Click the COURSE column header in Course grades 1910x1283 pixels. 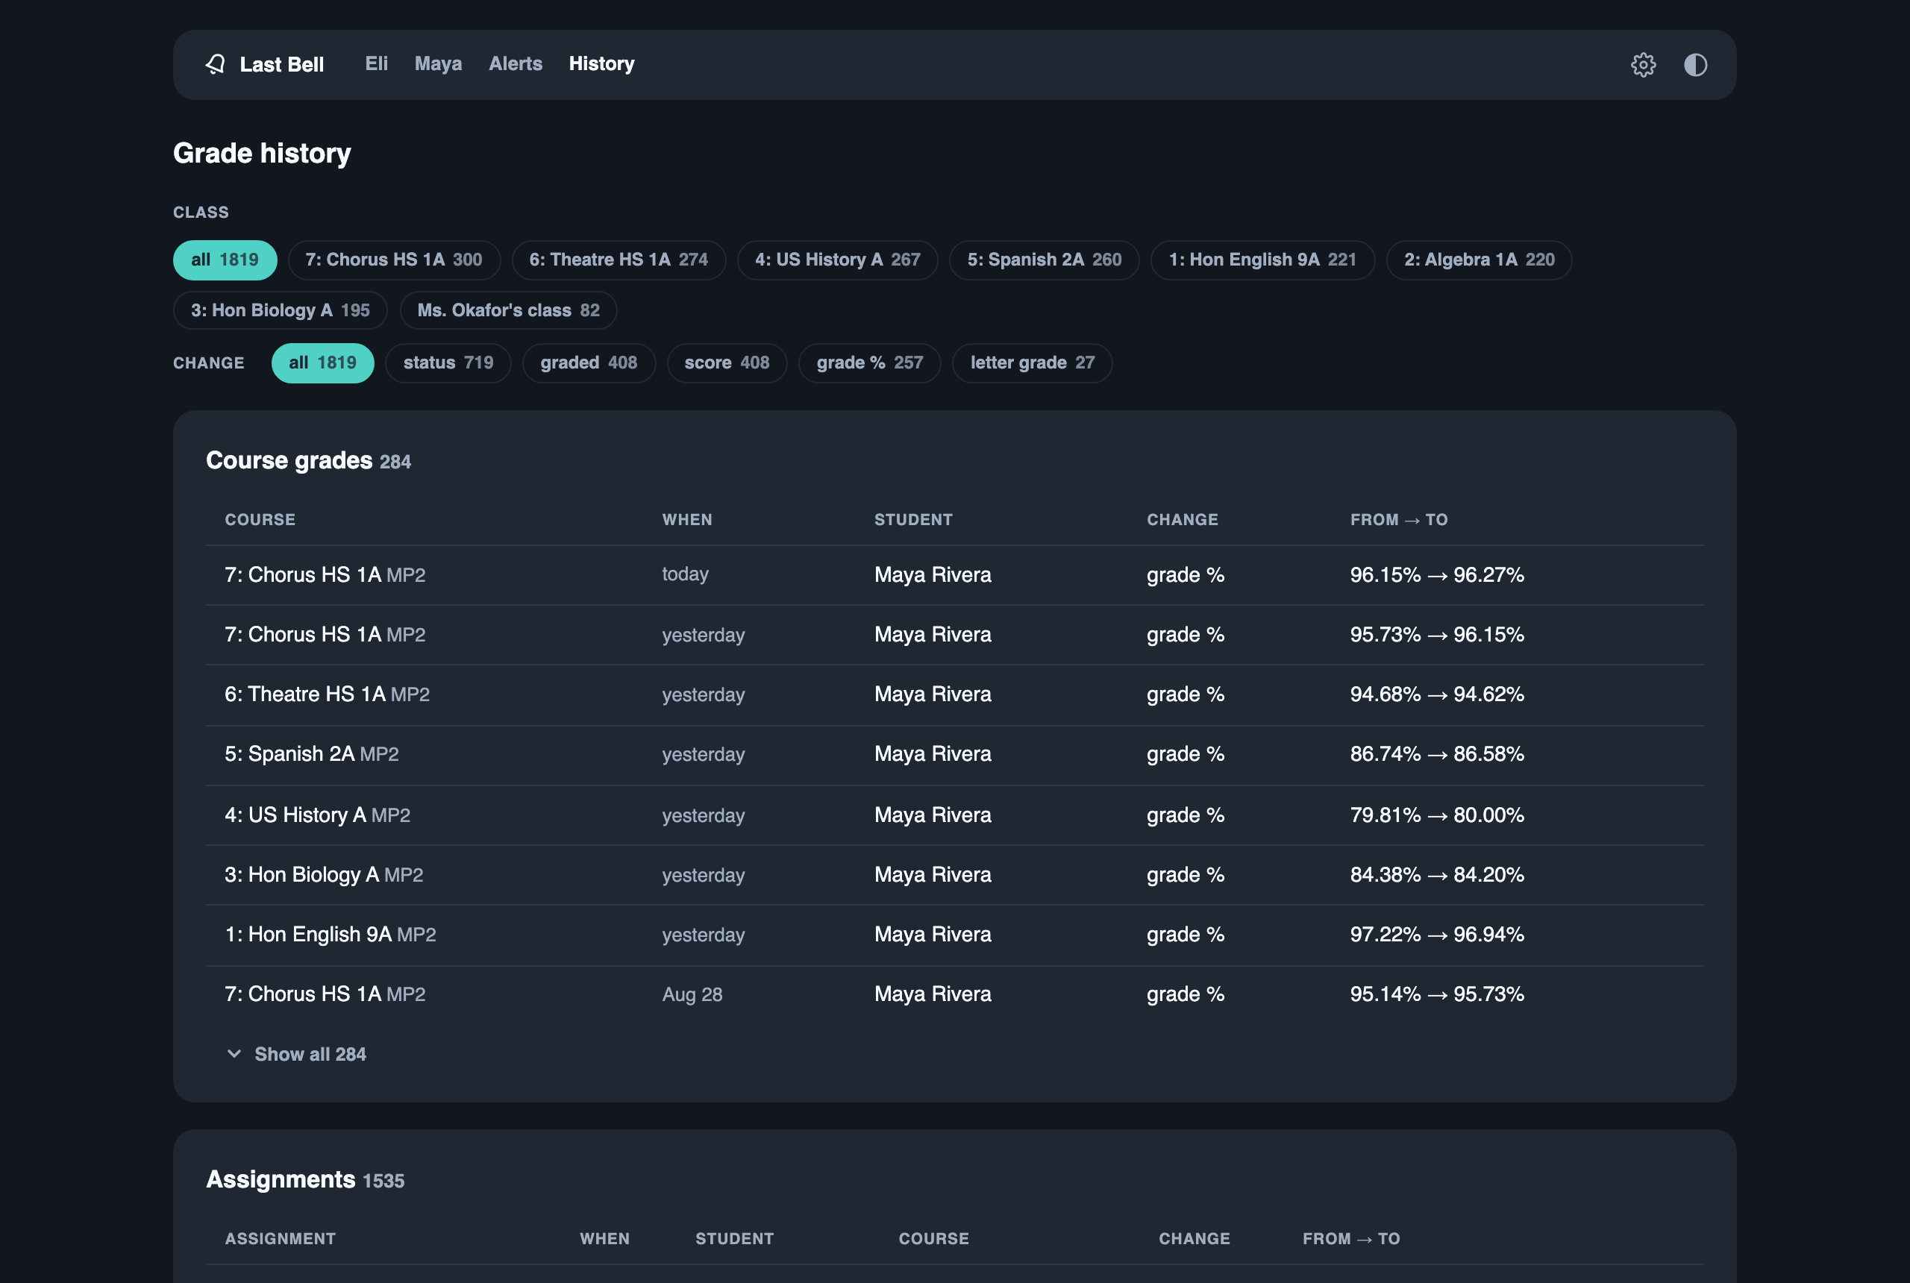click(260, 520)
